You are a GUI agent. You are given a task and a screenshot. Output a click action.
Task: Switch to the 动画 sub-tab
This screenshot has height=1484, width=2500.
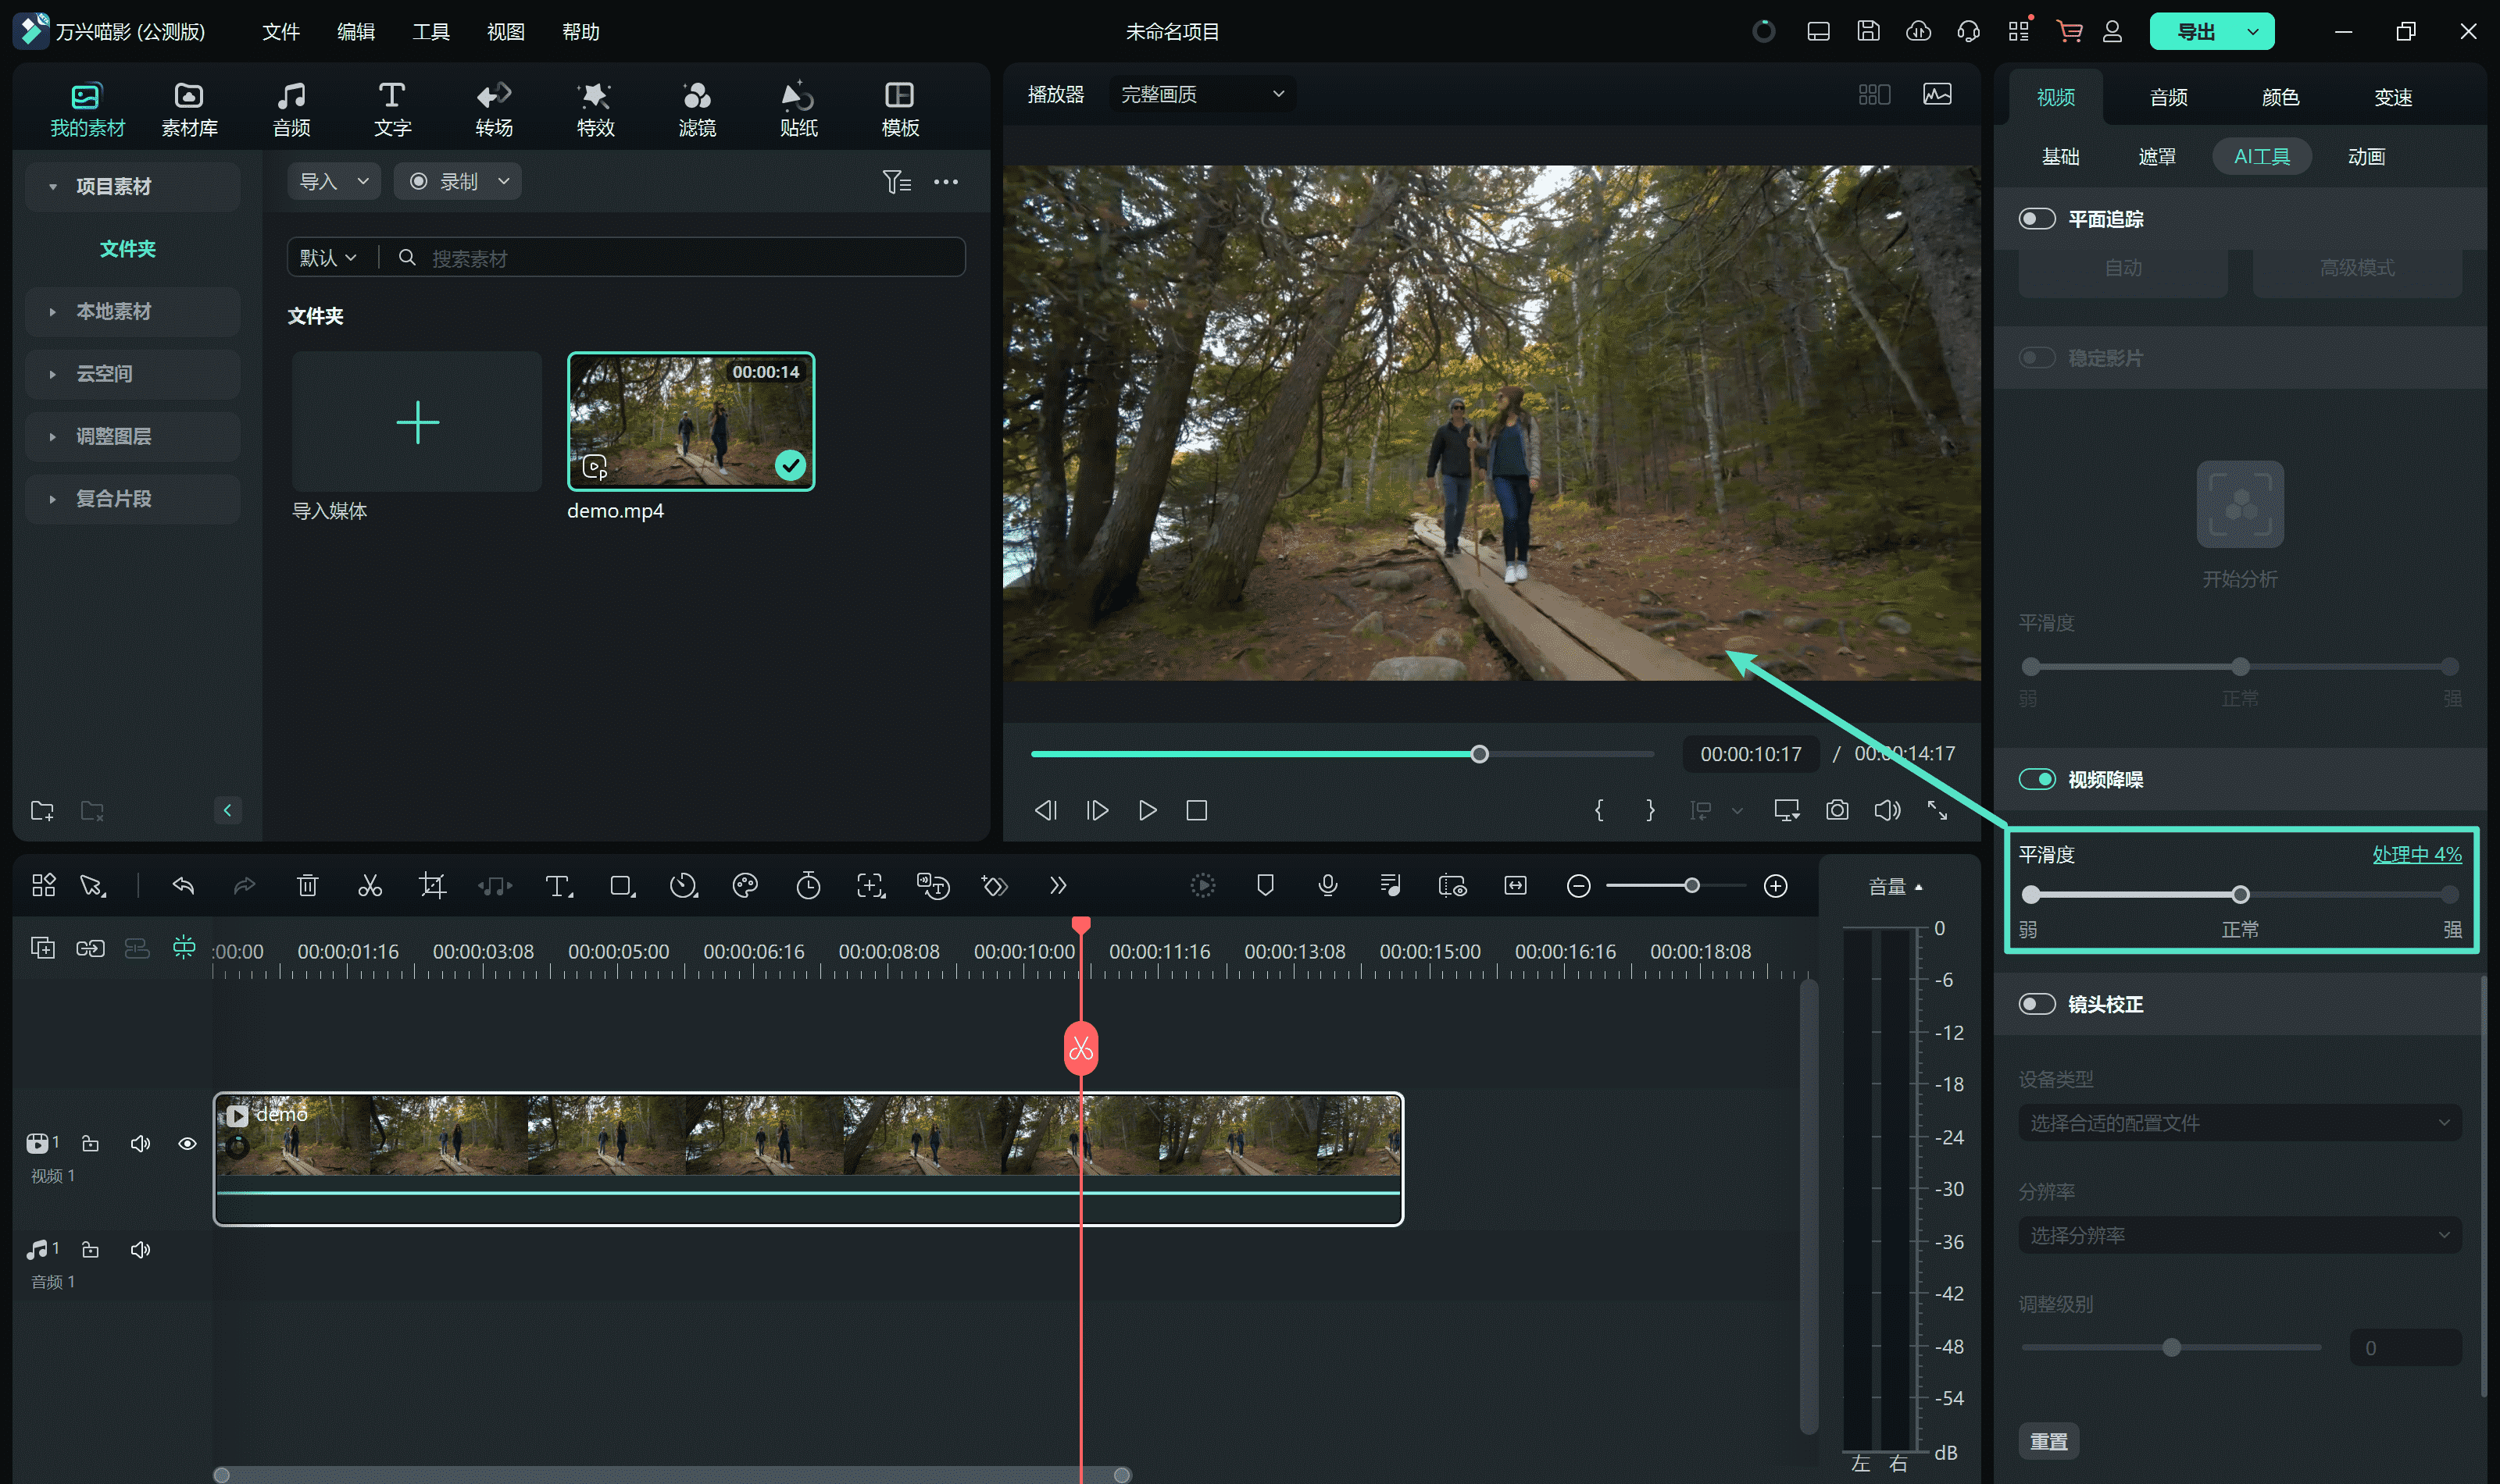pyautogui.click(x=2367, y=156)
